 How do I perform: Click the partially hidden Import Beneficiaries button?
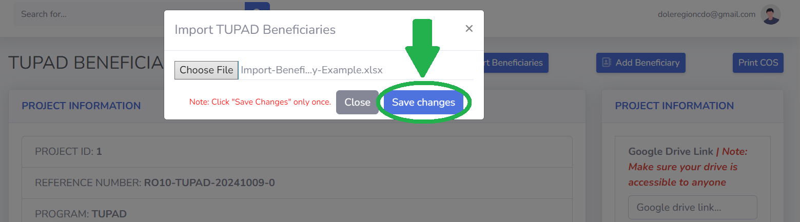[x=516, y=63]
